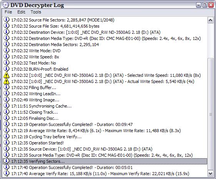Maximize the DVD Decrypter Log window
Screen dimensions: 216x179
[204, 5]
